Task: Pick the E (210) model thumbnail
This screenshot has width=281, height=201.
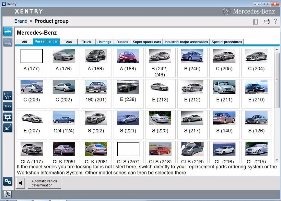Action: (256, 87)
